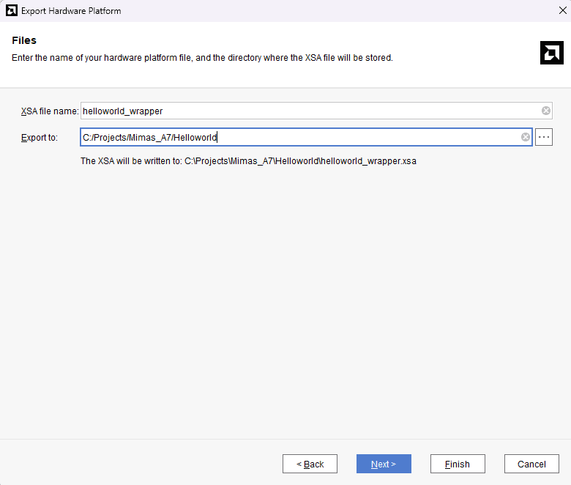Go back with the Back button
Viewport: 571px width, 485px height.
pyautogui.click(x=310, y=464)
